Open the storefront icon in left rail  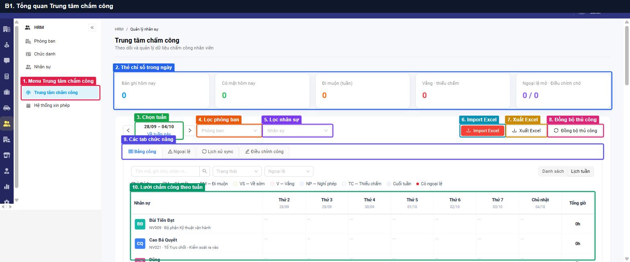[x=6, y=155]
